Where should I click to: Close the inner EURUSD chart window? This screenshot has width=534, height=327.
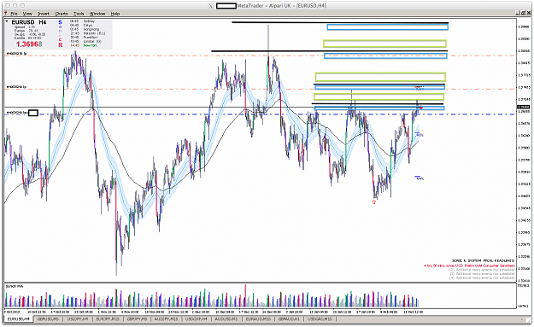point(529,14)
